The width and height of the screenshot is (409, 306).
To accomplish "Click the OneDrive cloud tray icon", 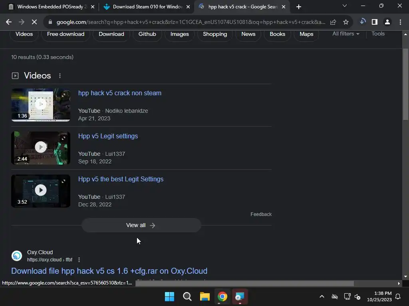I will [x=335, y=296].
